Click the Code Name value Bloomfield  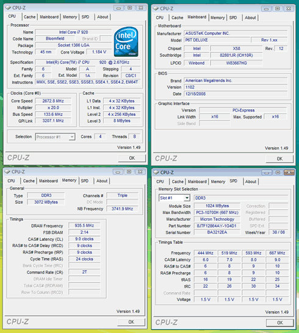55,38
